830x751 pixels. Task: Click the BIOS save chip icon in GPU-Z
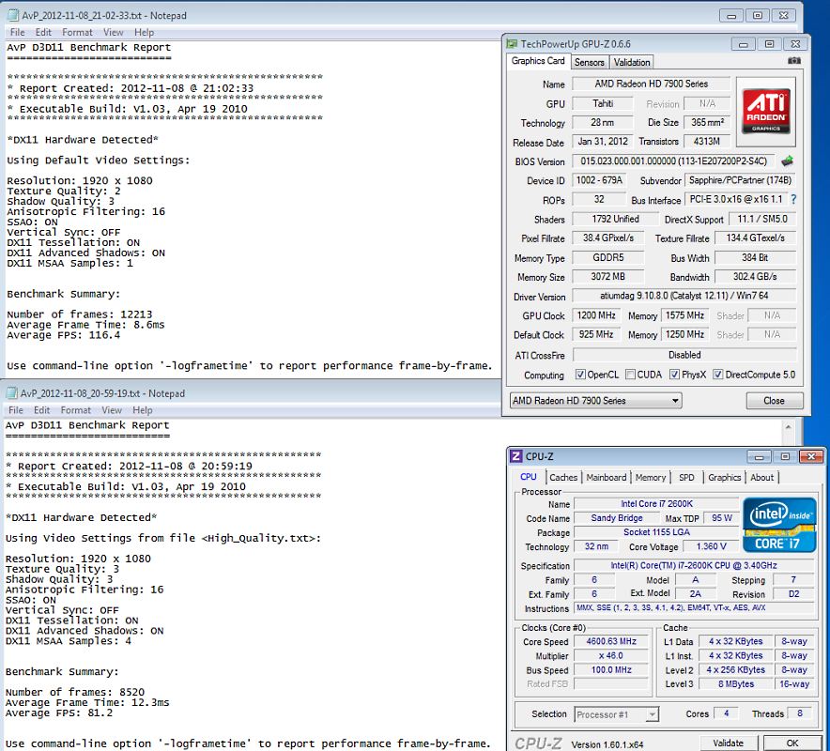[787, 161]
